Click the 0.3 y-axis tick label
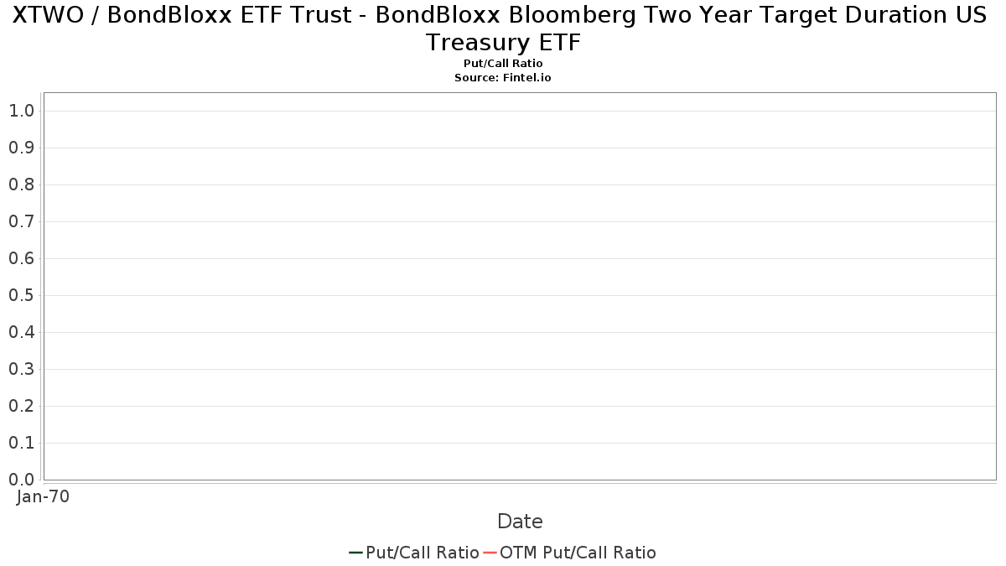The image size is (1006, 566). (21, 369)
